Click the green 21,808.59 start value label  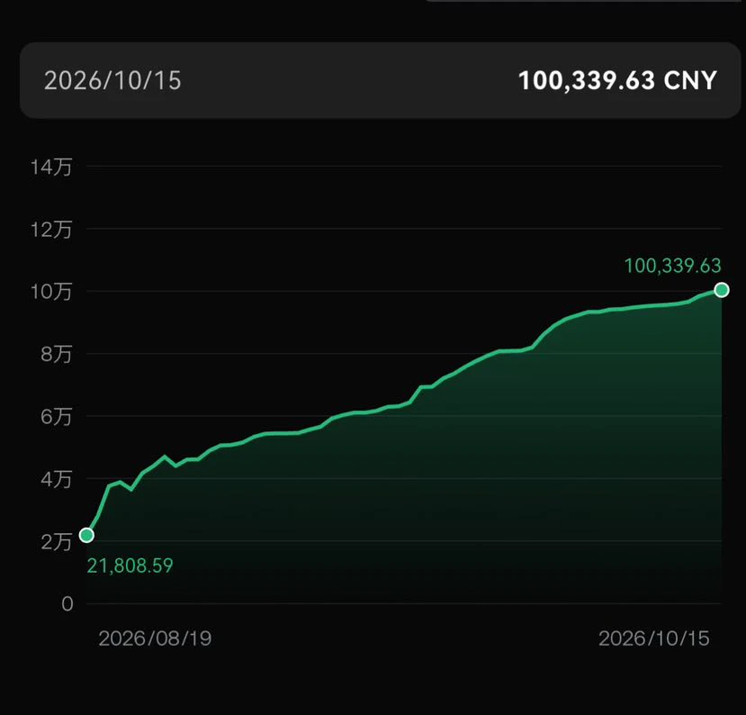click(130, 566)
